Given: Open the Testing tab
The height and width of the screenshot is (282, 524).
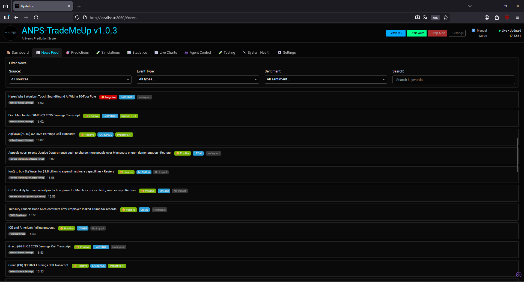Looking at the screenshot, I should coord(227,53).
